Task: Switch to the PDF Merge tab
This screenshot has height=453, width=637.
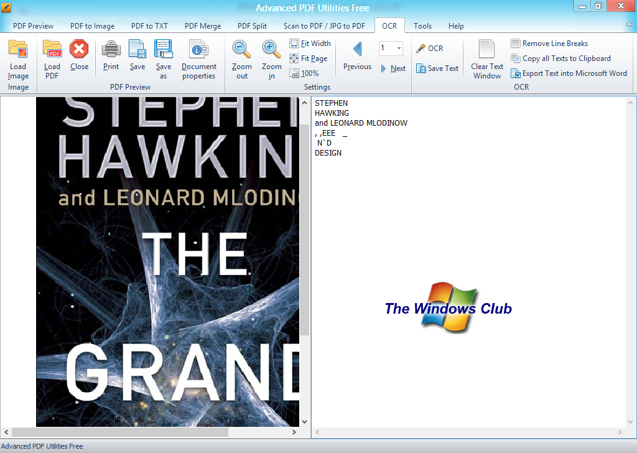Action: click(x=203, y=26)
